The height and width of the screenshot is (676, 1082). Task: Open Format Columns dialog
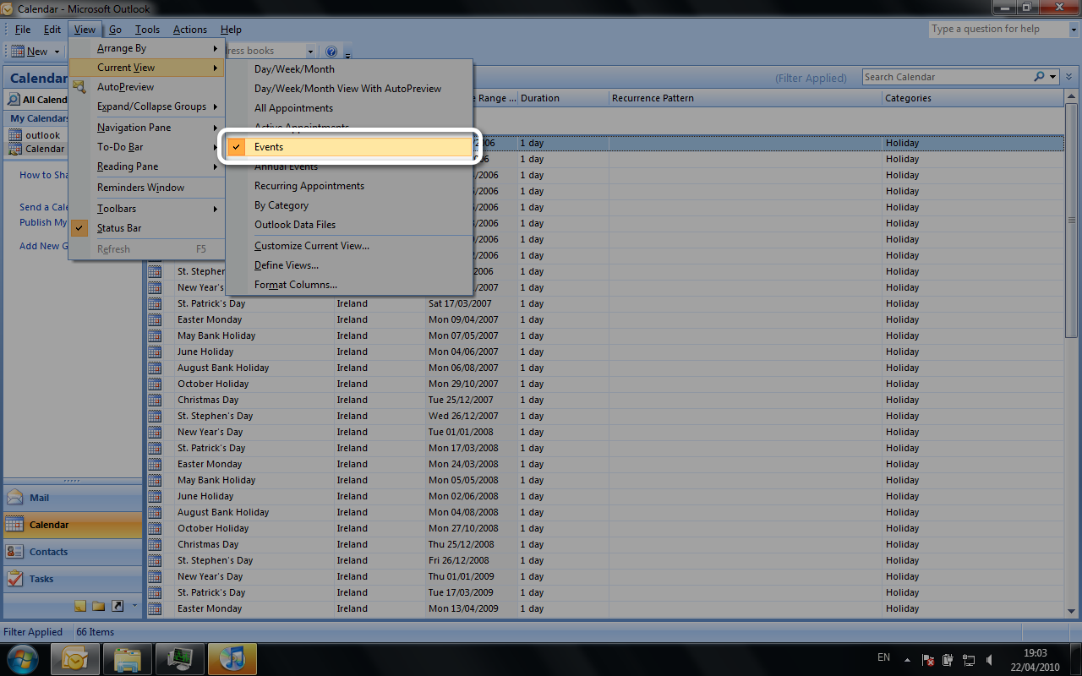pyautogui.click(x=350, y=285)
